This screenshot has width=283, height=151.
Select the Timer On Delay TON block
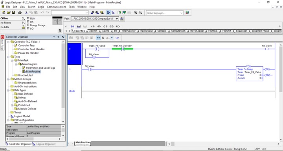click(250, 73)
